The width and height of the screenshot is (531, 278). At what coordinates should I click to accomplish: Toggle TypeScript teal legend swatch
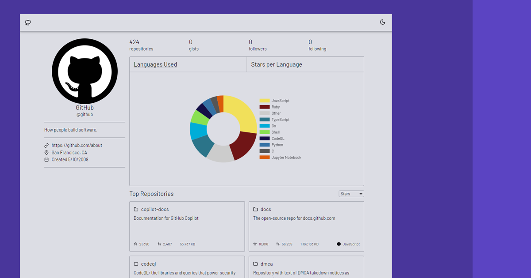pyautogui.click(x=265, y=120)
